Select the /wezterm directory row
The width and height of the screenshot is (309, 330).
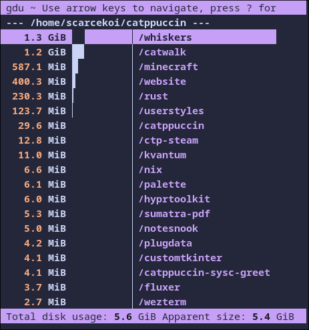(x=162, y=302)
